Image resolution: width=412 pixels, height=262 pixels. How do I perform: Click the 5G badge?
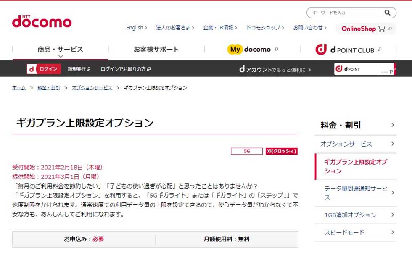247,151
